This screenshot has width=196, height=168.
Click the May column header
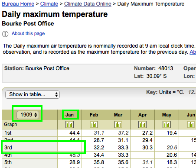point(167,115)
